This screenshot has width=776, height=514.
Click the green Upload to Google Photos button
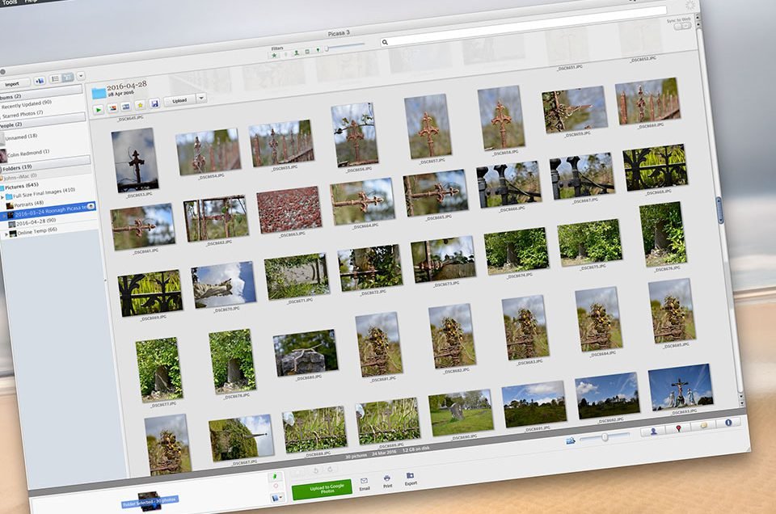click(x=323, y=489)
